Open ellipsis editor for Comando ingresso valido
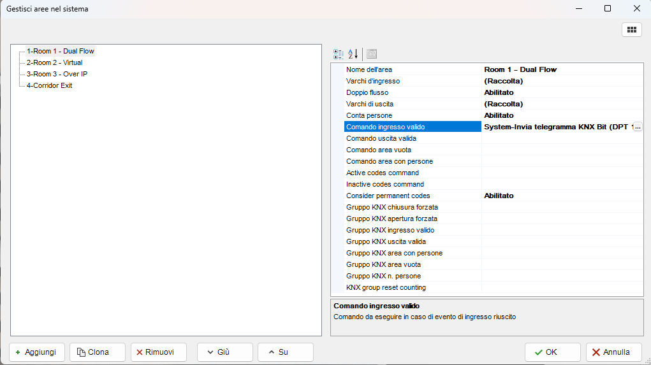 [636, 127]
